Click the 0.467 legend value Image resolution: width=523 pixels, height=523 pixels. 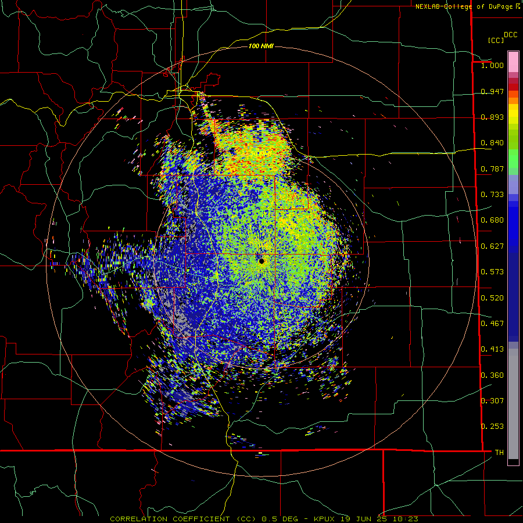[x=492, y=324]
